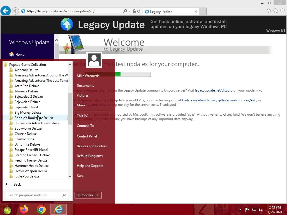
Task: Expand the Shut down options arrow
Action: coord(98,195)
